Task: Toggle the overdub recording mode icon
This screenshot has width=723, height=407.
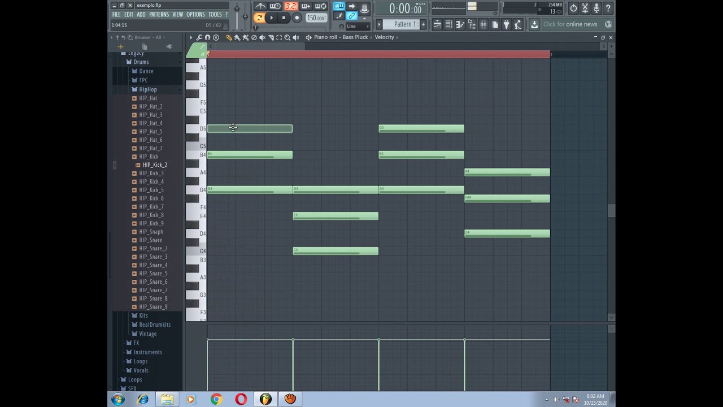Action: pyautogui.click(x=306, y=6)
